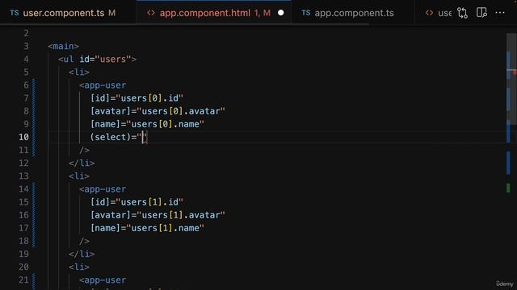517x290 pixels.
Task: Click the TS icon of user.component.ts tab
Action: coord(15,13)
